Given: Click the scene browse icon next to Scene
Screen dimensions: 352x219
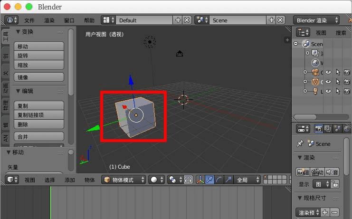Looking at the screenshot, I should click(x=202, y=20).
